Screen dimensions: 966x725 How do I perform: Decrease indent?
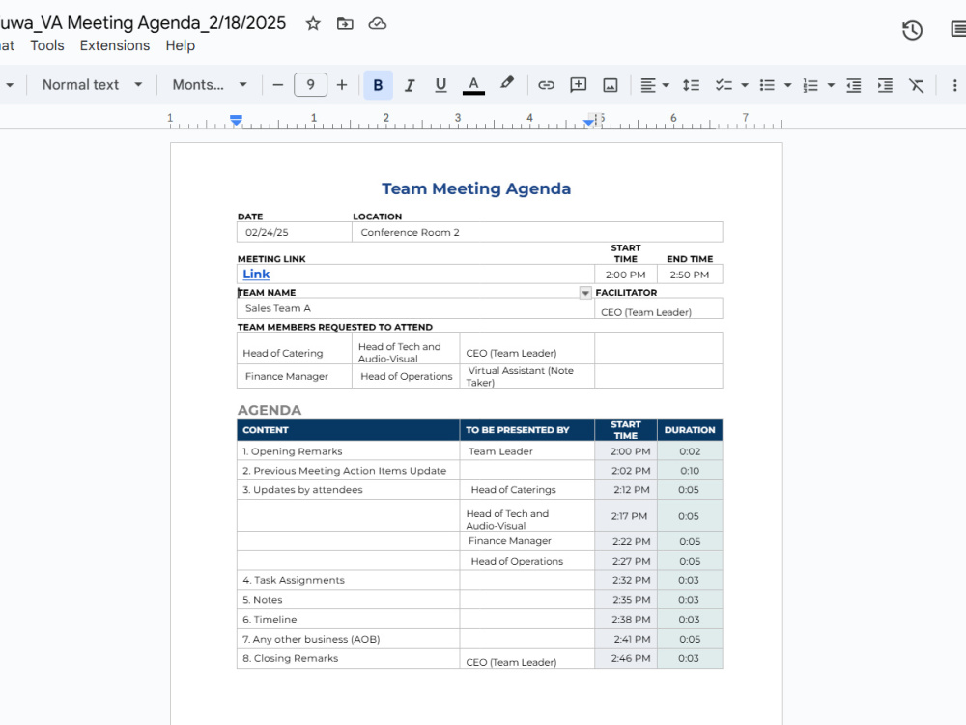(853, 85)
